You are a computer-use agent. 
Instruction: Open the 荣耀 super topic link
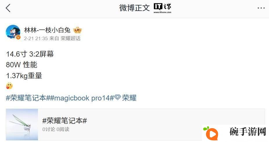pyautogui.click(x=129, y=98)
